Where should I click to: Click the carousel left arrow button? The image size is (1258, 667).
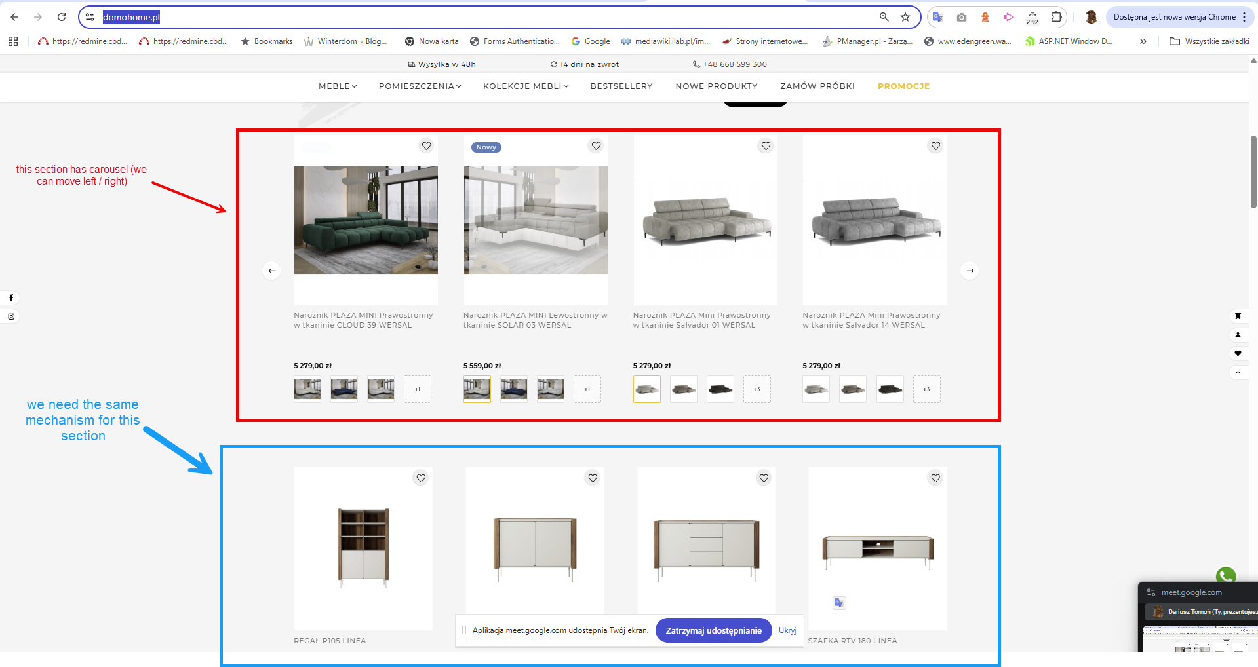tap(271, 271)
